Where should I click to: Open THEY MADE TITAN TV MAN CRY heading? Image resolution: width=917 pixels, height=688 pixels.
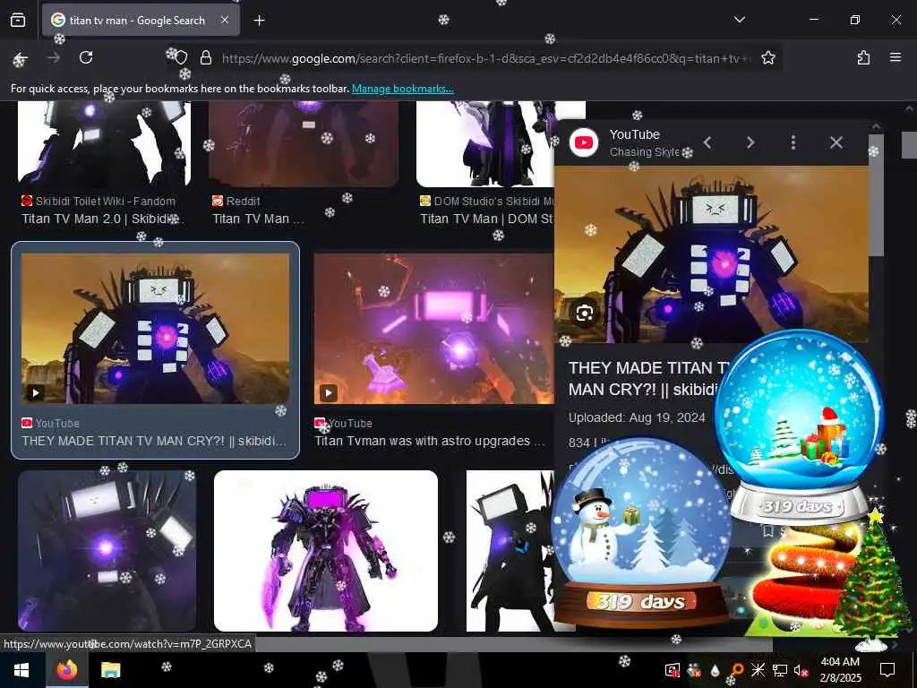coord(643,379)
